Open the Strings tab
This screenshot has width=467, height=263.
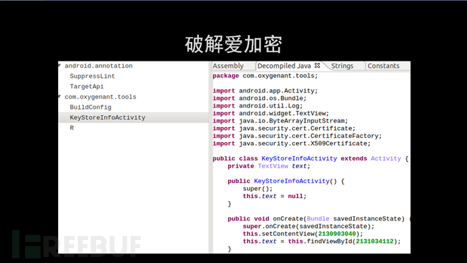coord(342,66)
